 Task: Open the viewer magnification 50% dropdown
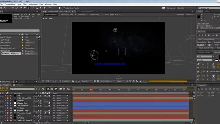click(x=49, y=81)
